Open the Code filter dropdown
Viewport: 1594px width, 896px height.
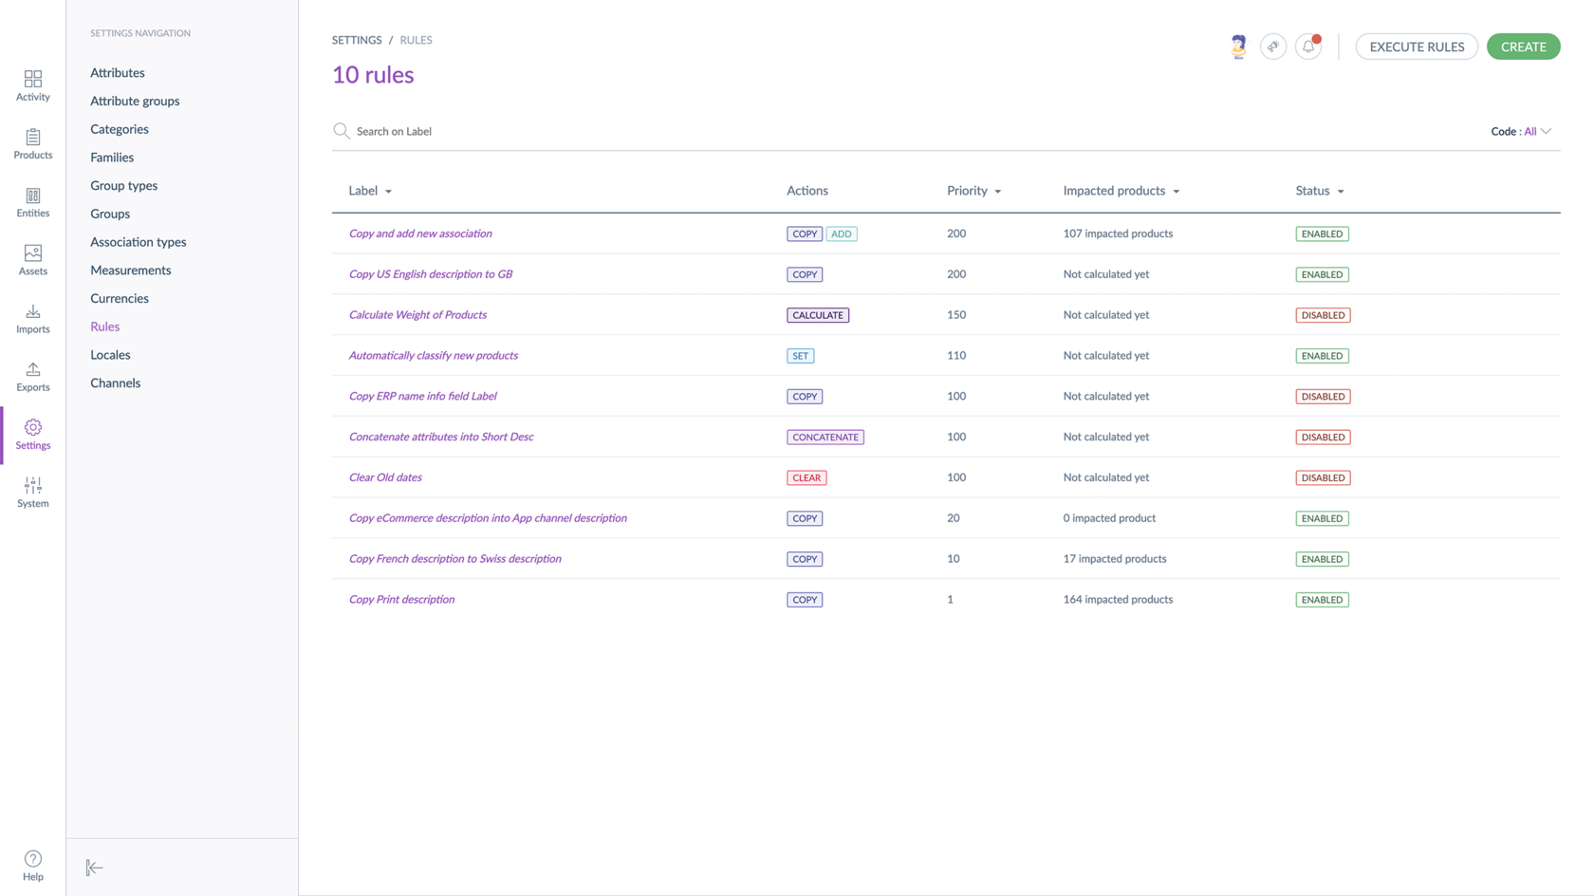pyautogui.click(x=1521, y=131)
